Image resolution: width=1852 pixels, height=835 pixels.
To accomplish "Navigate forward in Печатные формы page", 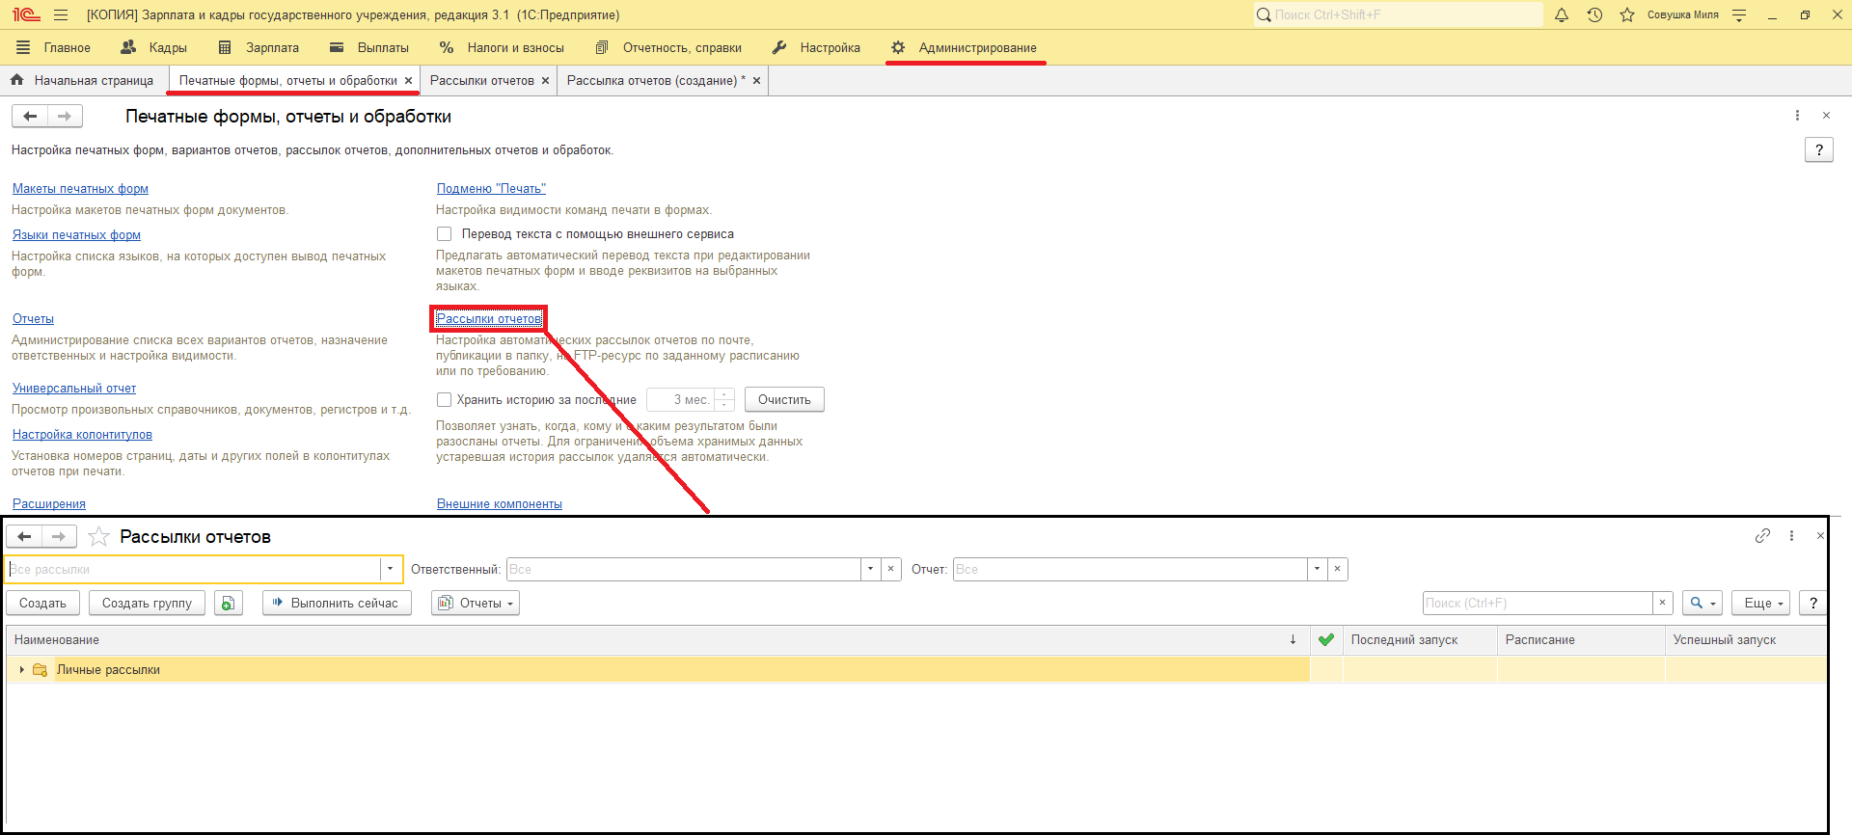I will tap(65, 117).
